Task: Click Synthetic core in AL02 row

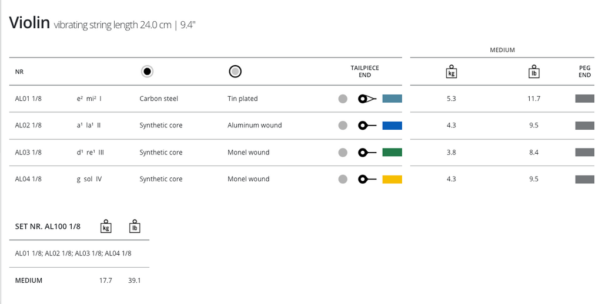Action: point(161,126)
